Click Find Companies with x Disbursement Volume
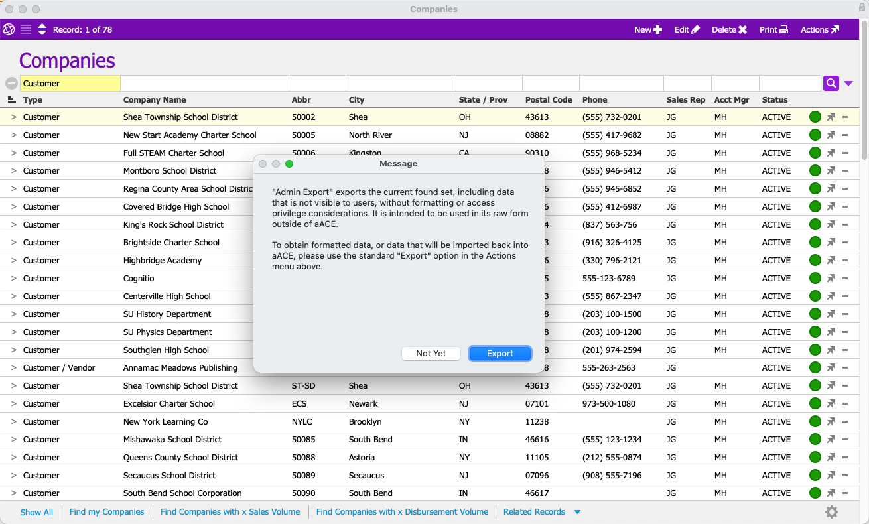The image size is (869, 524). [x=402, y=512]
